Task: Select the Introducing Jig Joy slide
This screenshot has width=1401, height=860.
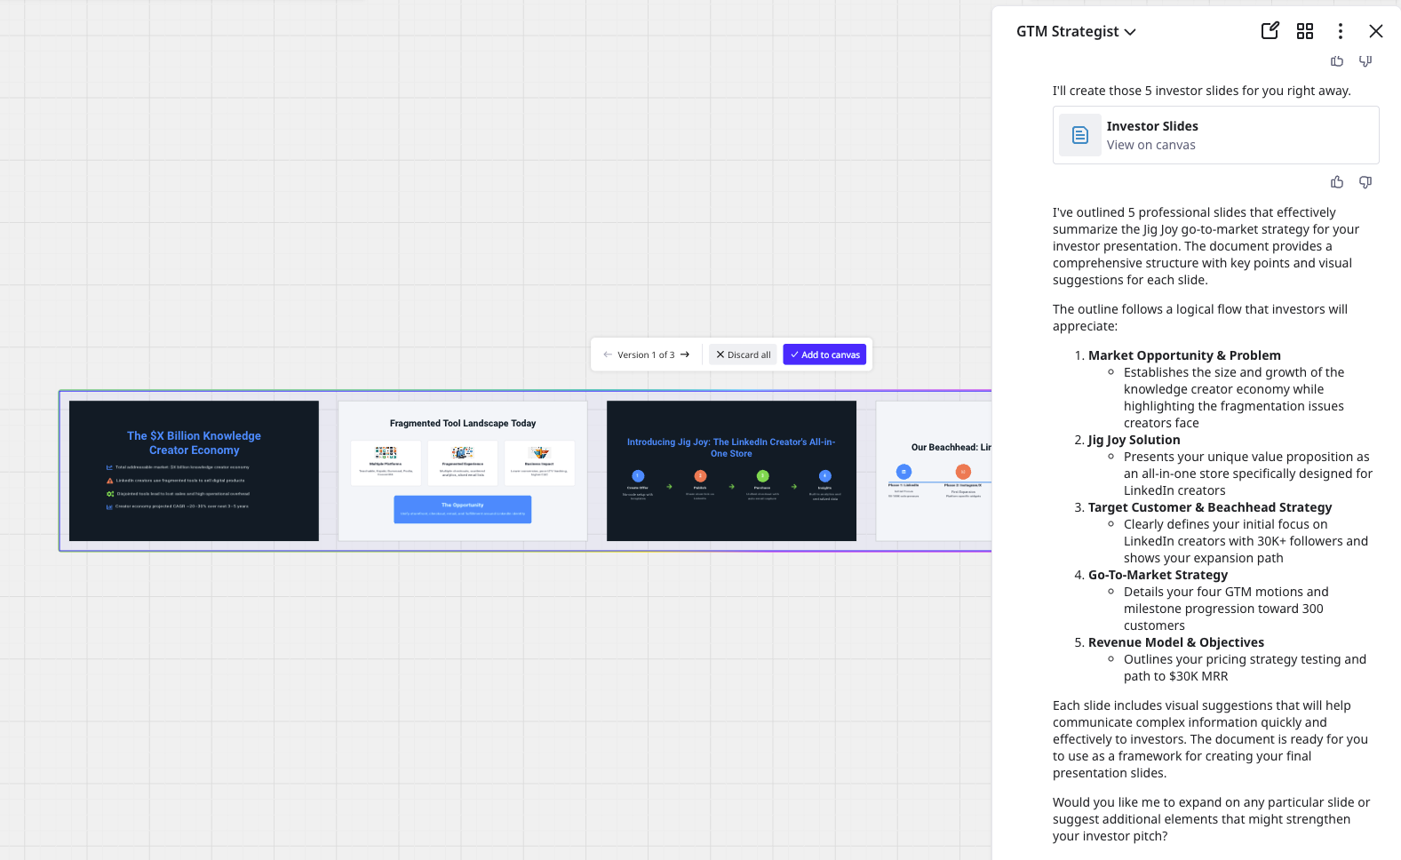Action: 731,471
